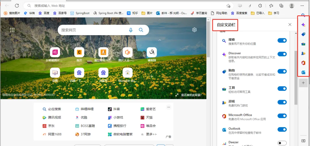Open the 知乎 bookmark
The width and height of the screenshot is (310, 146).
132,13
